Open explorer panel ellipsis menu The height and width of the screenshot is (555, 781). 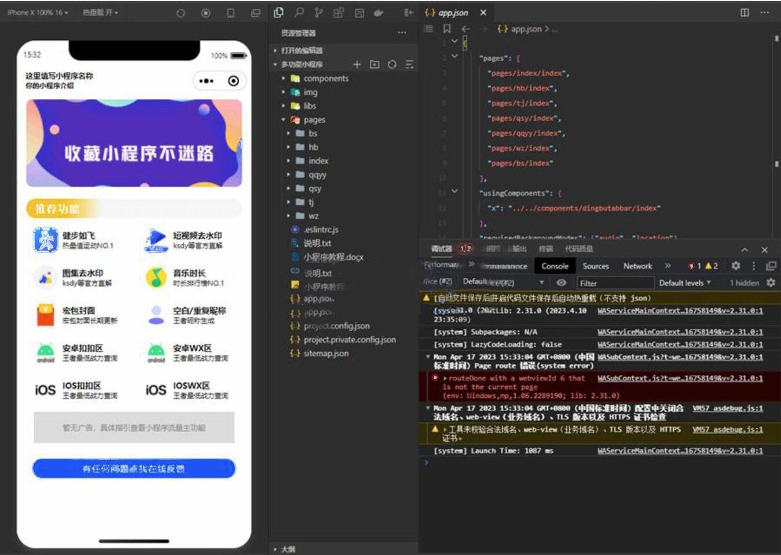click(402, 32)
